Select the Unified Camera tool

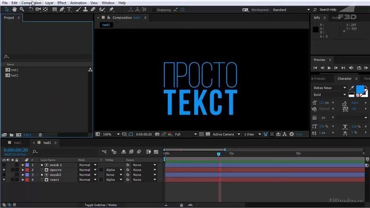[x=38, y=9]
